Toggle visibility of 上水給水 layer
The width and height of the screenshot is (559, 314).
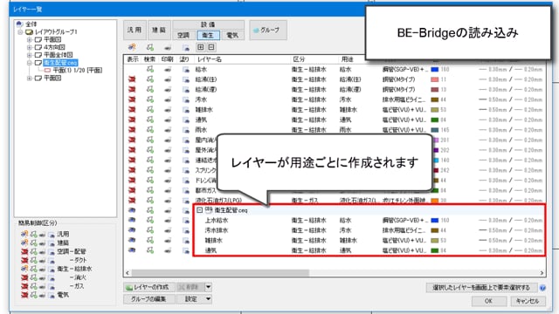coord(132,221)
